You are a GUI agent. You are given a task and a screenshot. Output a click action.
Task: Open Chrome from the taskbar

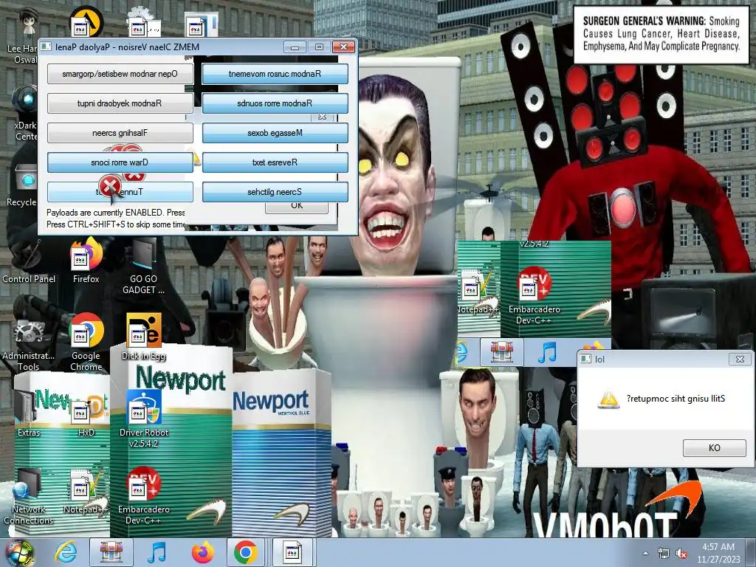[246, 552]
